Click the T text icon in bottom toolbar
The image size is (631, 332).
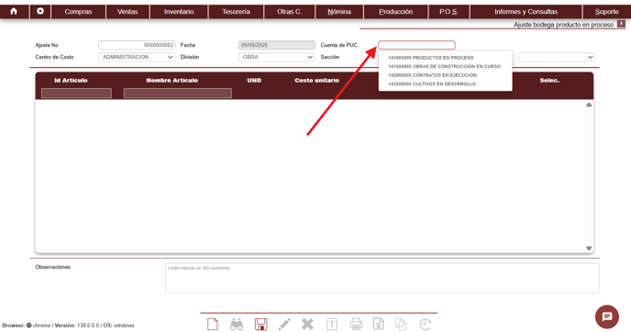(332, 324)
